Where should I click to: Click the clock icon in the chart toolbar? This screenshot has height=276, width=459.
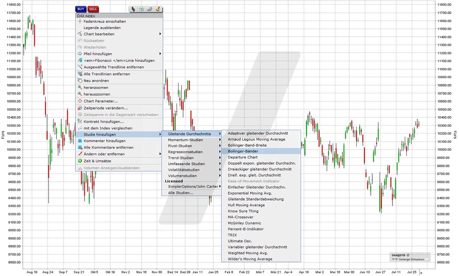tap(141, 9)
